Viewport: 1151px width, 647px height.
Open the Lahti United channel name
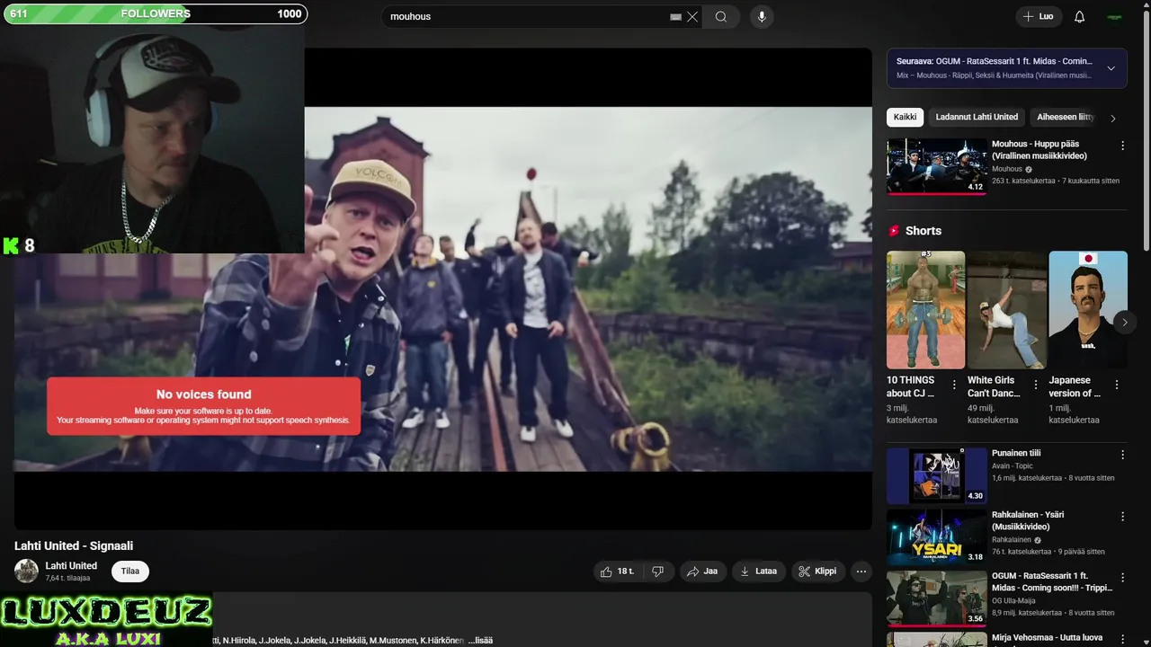(x=71, y=565)
